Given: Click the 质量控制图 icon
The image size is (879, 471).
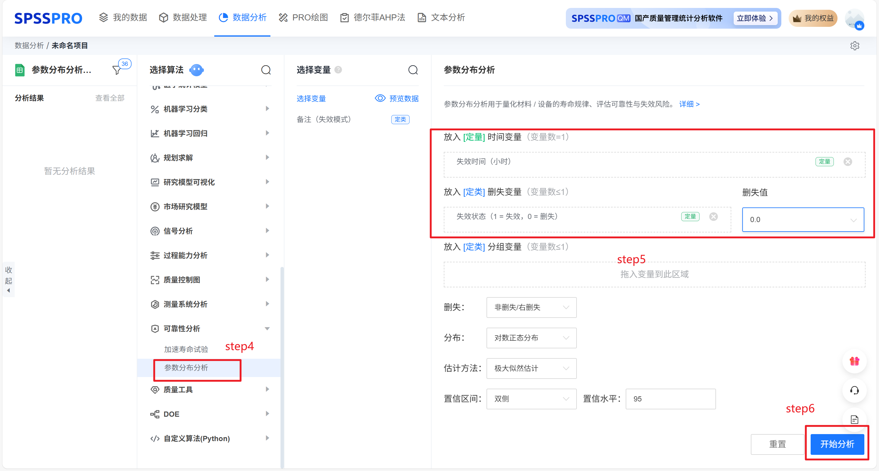Looking at the screenshot, I should (x=154, y=280).
